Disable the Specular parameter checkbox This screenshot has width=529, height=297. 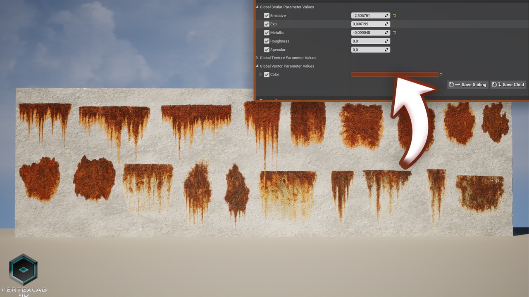[267, 49]
